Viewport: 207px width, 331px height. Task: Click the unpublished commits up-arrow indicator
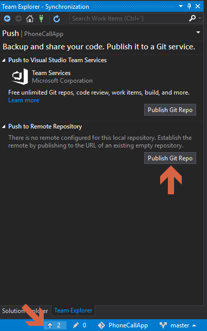(x=55, y=325)
